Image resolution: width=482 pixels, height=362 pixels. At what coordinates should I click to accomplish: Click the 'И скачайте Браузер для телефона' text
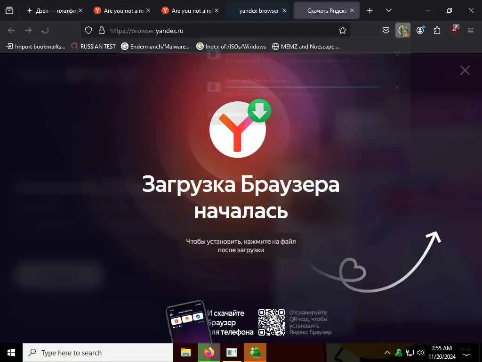[230, 322]
